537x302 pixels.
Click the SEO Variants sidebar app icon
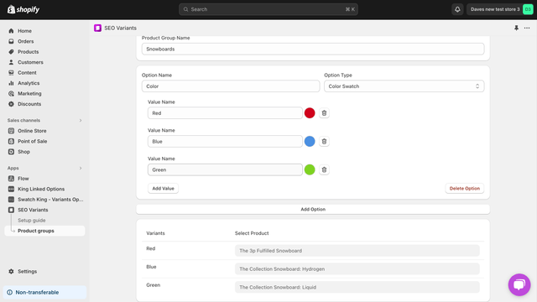coord(11,210)
